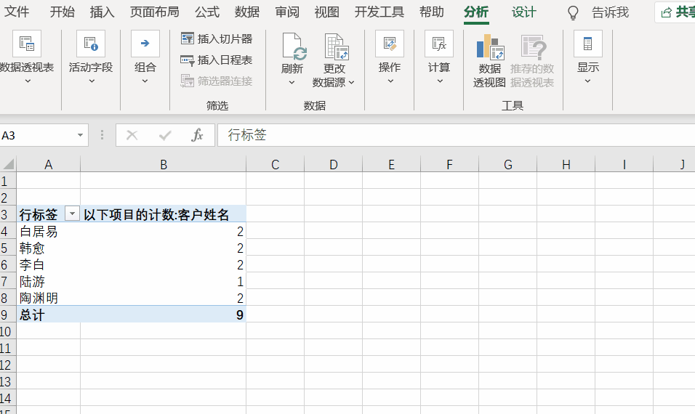
Task: Click the 共享 share button
Action: coord(676,12)
